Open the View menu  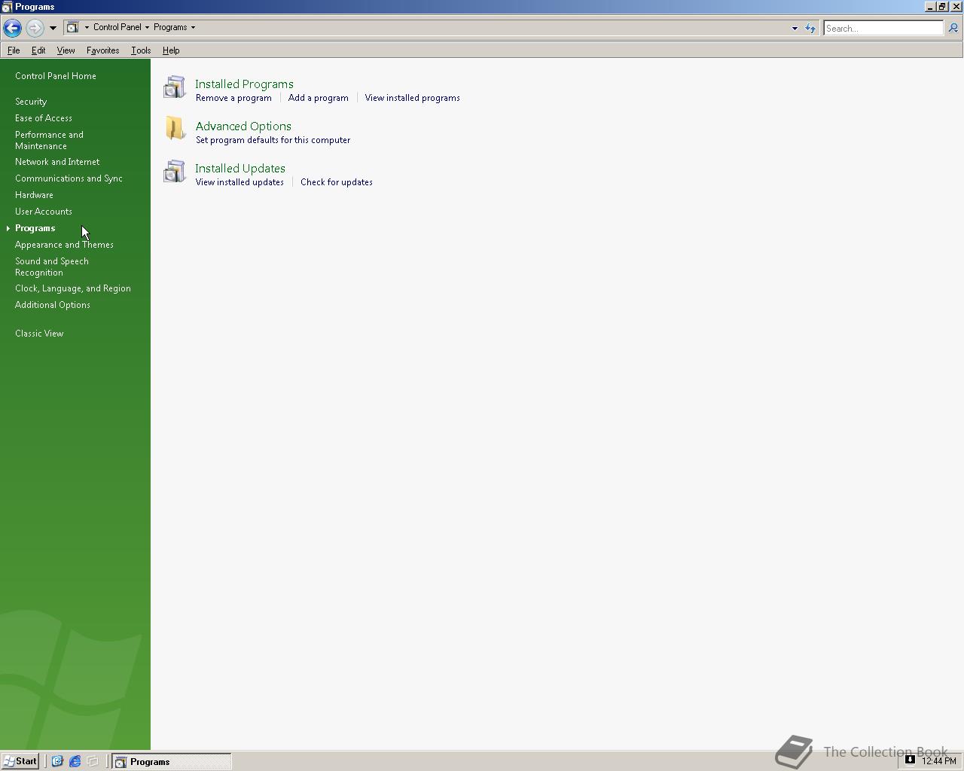(x=66, y=50)
